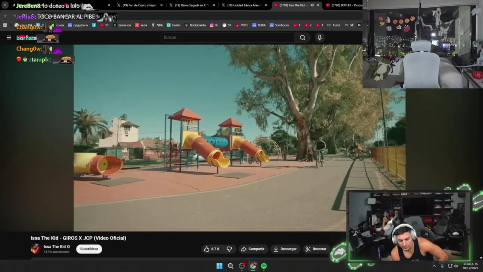Close the Fan de Coscu tab
This screenshot has width=483, height=272.
coord(162,5)
